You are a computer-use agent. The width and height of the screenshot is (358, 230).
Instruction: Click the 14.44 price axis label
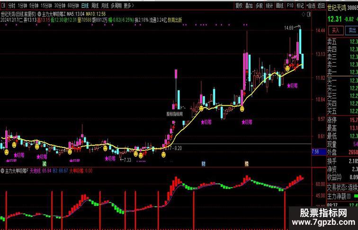click(x=320, y=30)
